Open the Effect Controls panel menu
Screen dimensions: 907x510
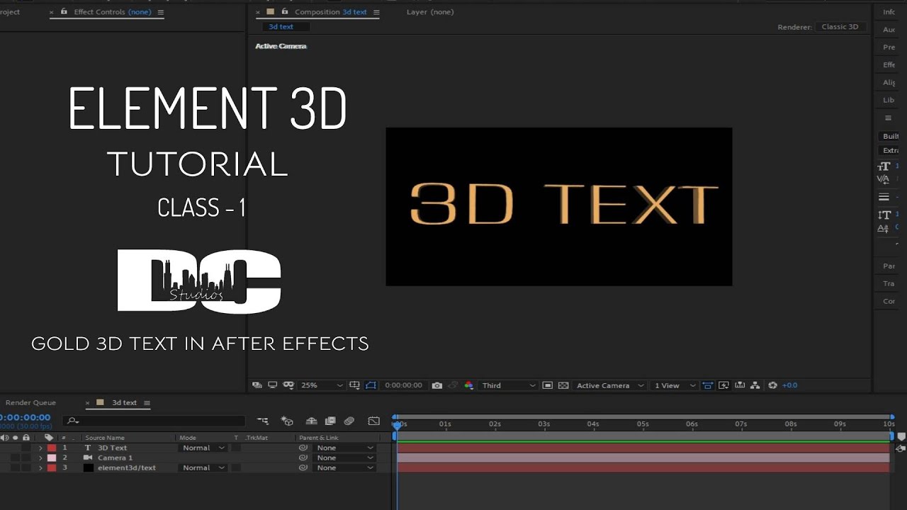[x=160, y=12]
